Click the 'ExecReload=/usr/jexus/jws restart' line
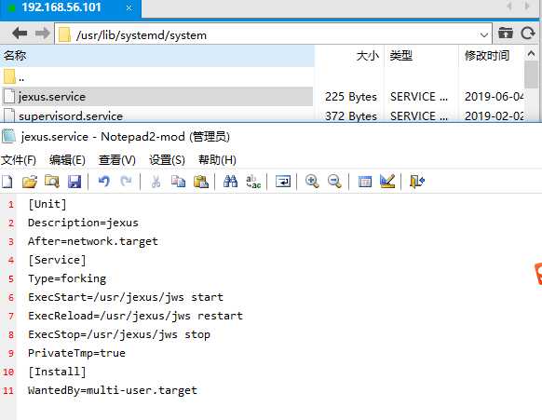Viewport: 542px width, 420px height. coord(136,316)
